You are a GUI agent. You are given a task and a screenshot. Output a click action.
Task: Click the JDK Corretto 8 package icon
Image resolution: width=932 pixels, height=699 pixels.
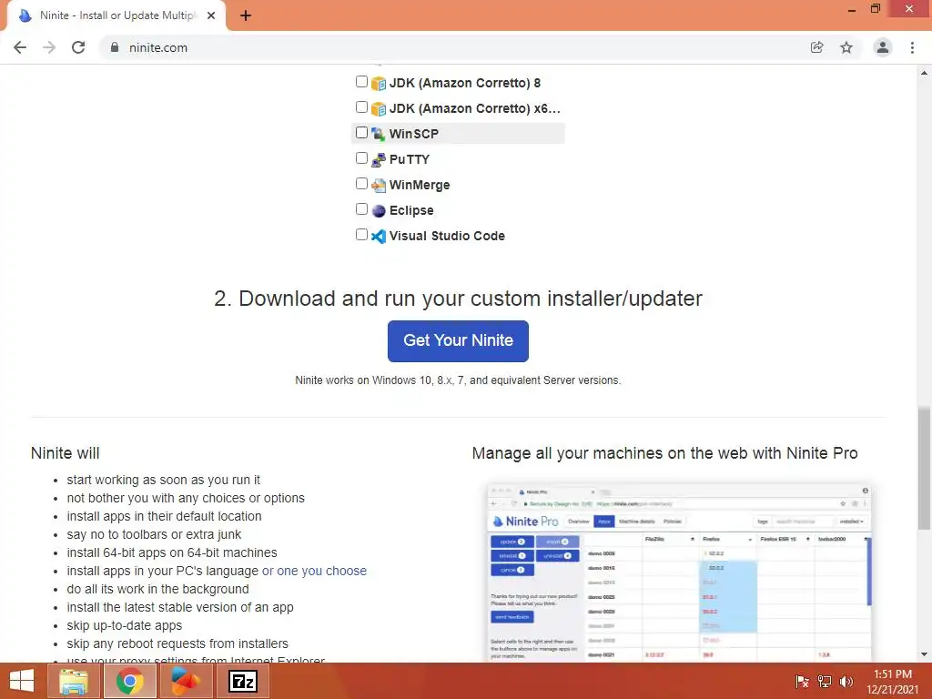click(379, 83)
